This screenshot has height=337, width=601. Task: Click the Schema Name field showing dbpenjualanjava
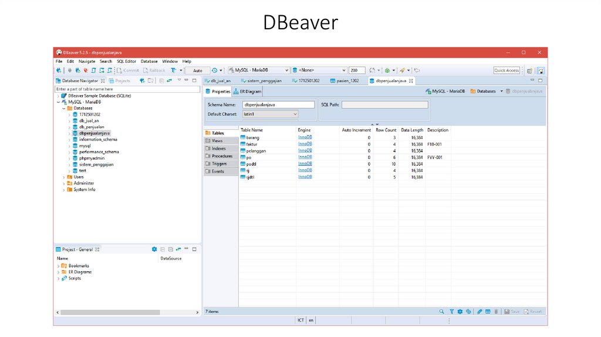(x=278, y=105)
